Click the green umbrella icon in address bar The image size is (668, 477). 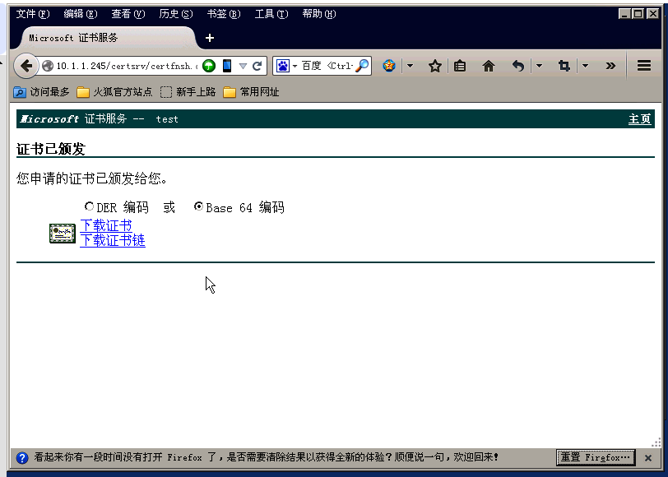[209, 66]
